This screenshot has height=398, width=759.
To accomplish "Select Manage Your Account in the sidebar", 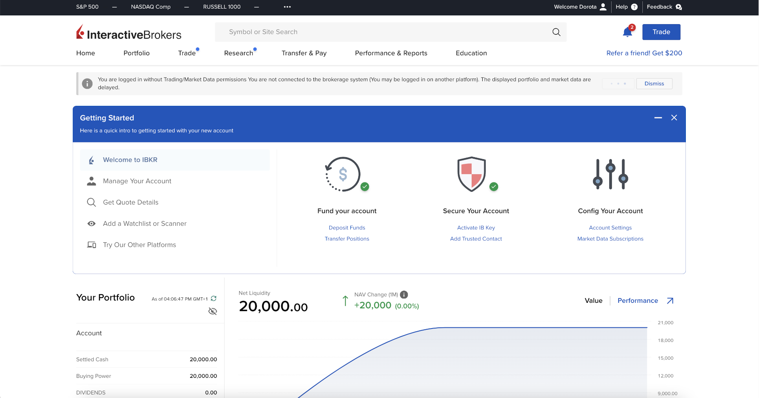I will point(137,181).
